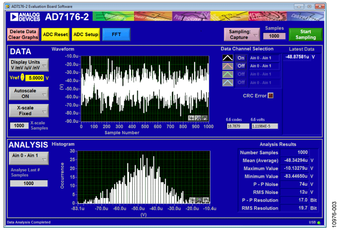The image size is (338, 230).
Task: Click Start Sampling button
Action: (x=305, y=35)
